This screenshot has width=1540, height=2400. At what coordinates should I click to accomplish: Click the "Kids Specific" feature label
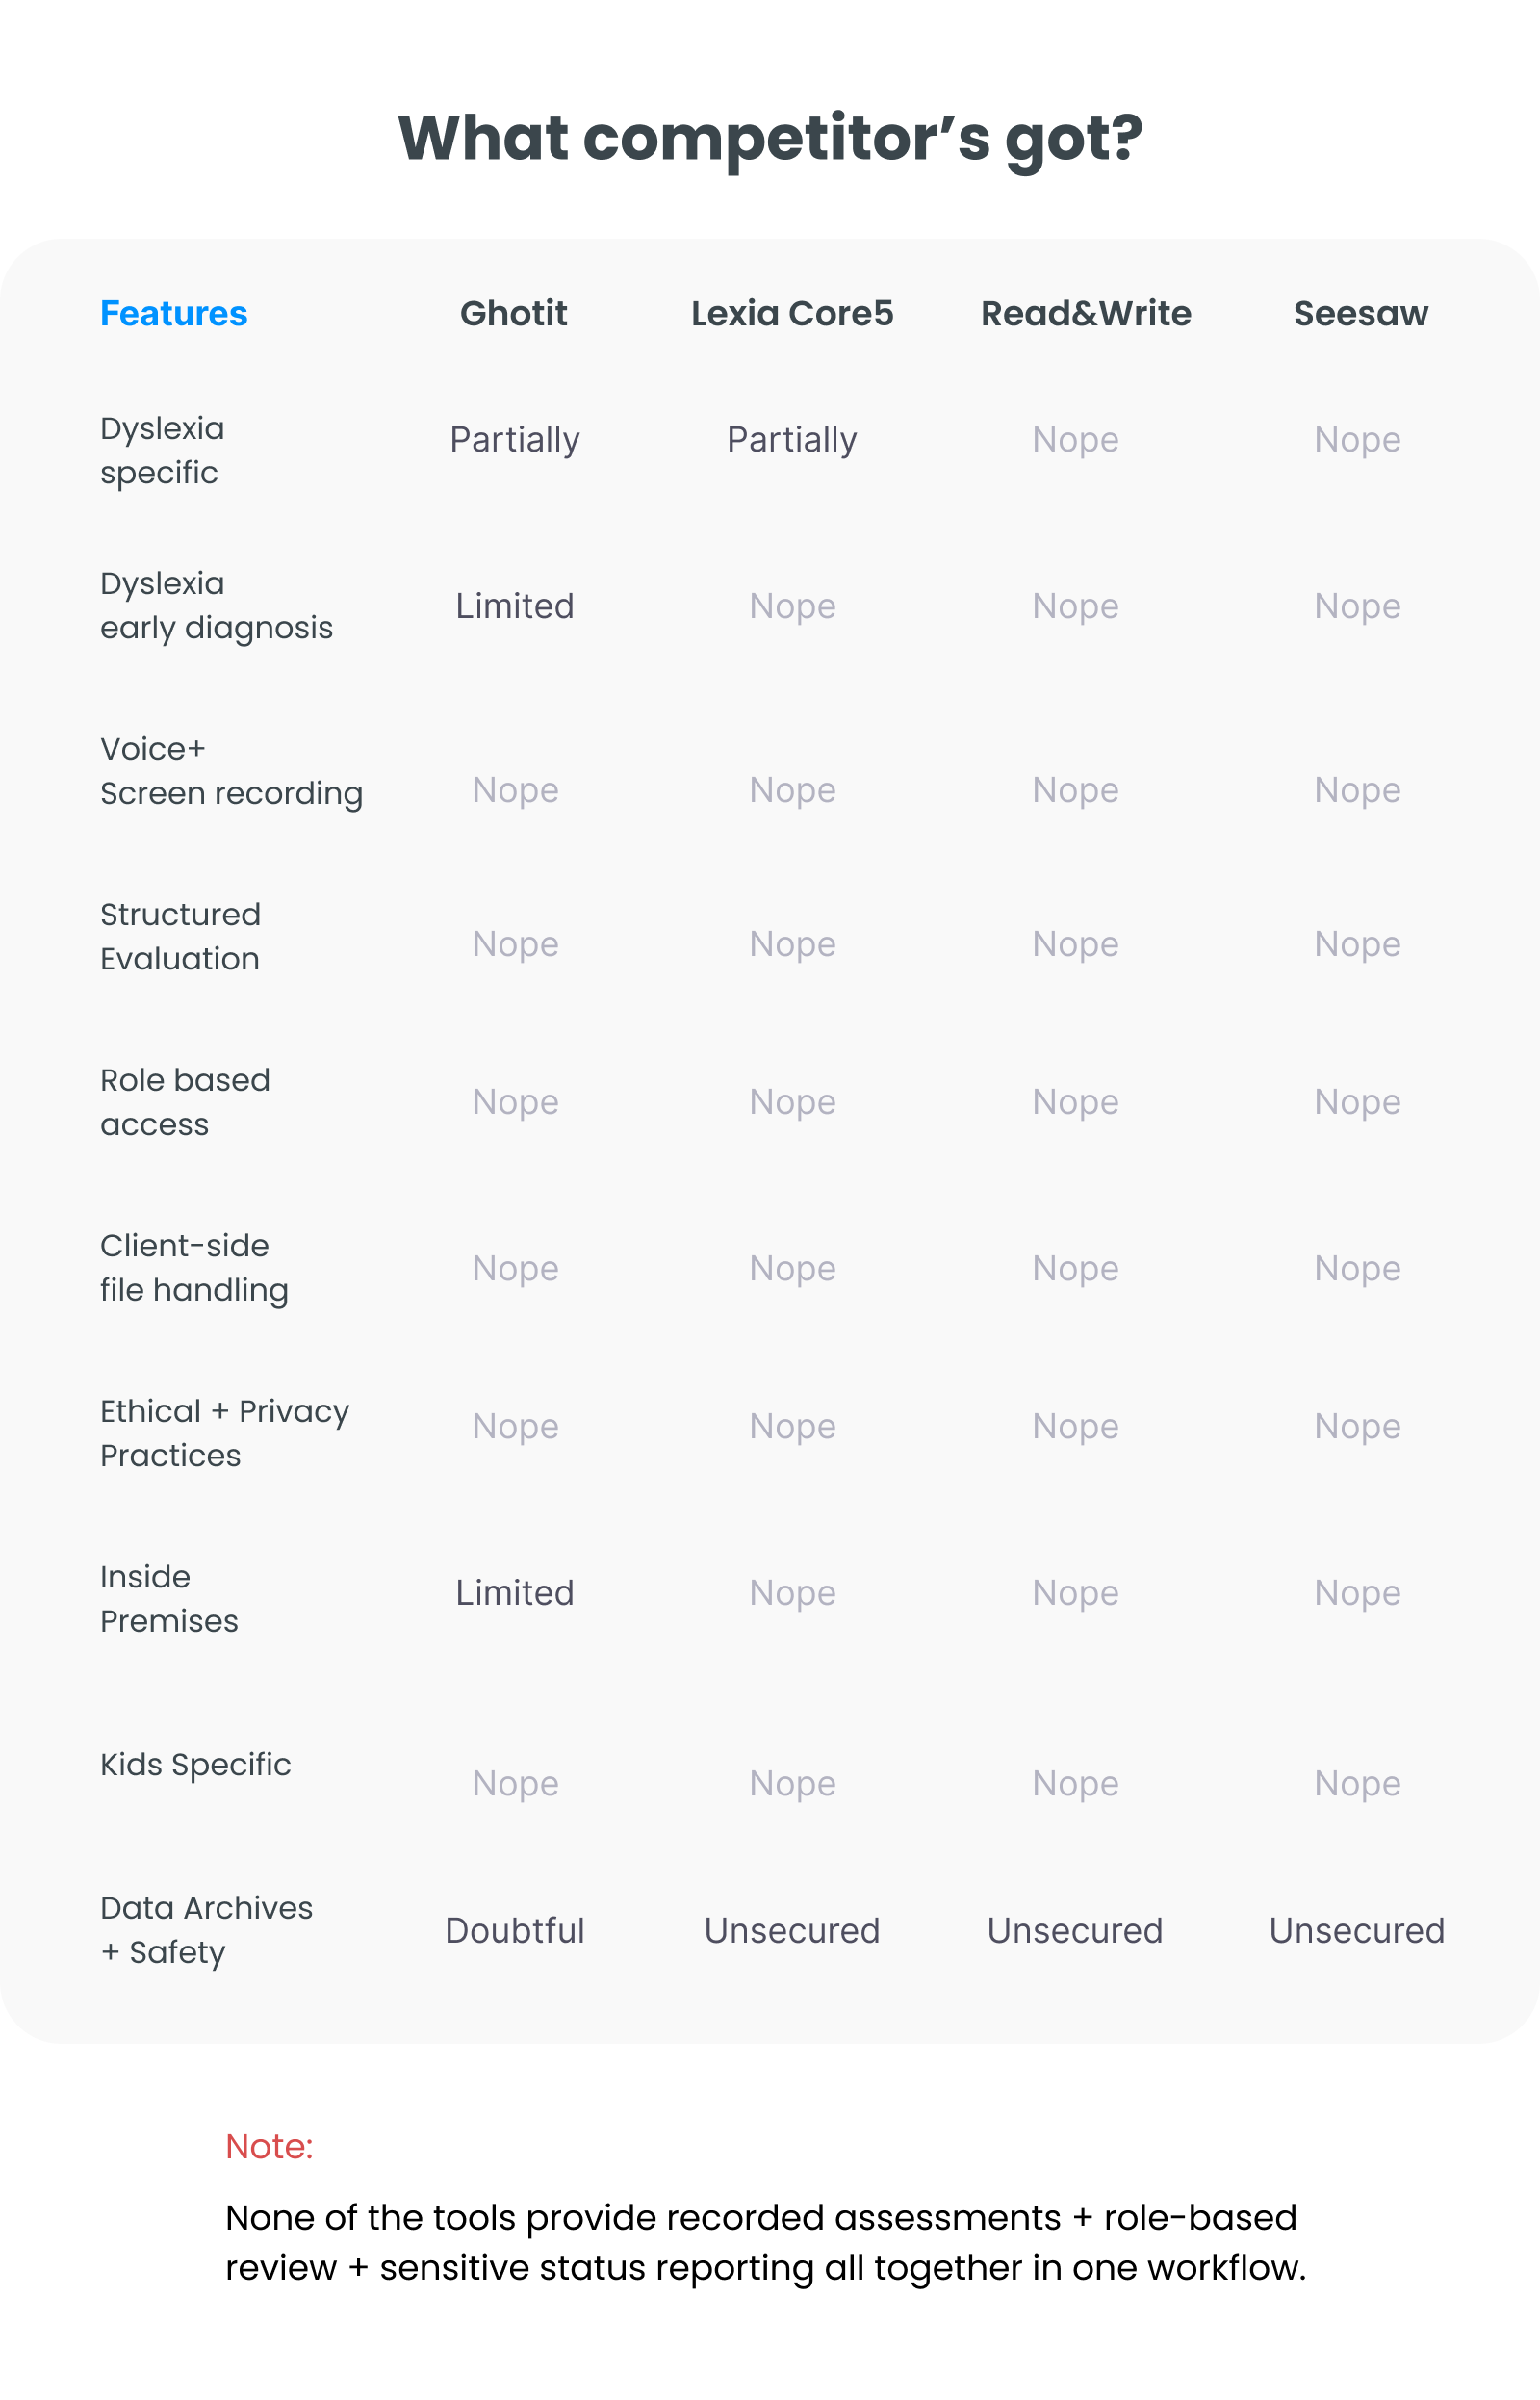tap(195, 1764)
